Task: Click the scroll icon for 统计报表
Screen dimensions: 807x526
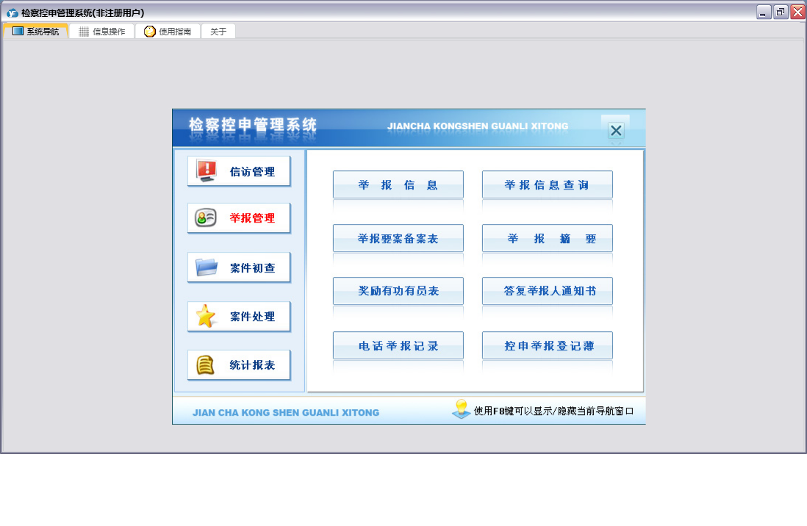Action: [x=205, y=364]
